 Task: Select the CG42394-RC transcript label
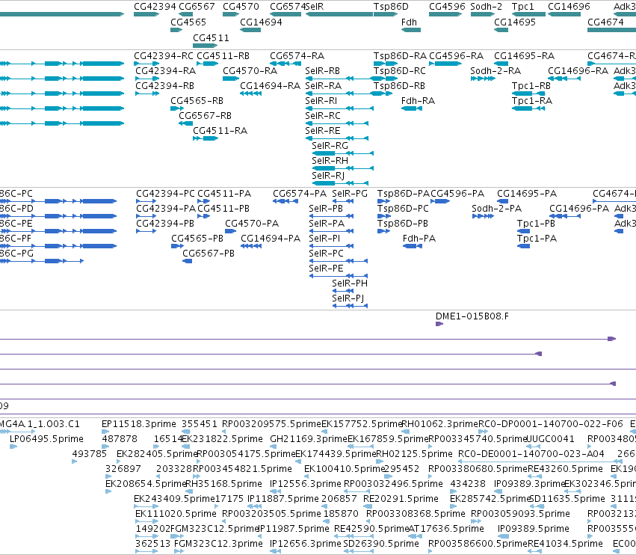164,55
